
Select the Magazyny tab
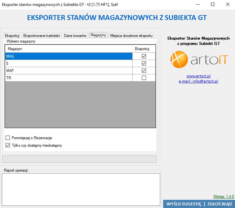click(98, 35)
